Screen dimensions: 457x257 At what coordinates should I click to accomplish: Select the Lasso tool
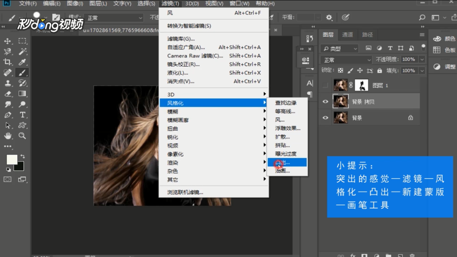coord(8,52)
